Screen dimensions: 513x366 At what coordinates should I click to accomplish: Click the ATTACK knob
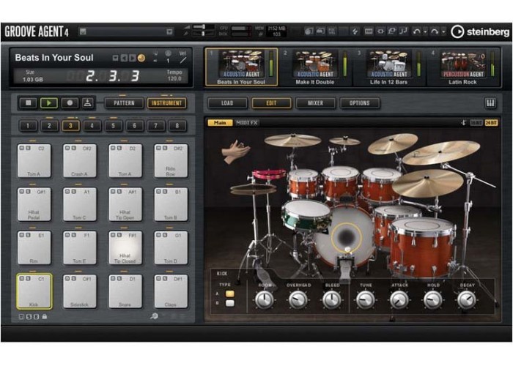click(399, 300)
